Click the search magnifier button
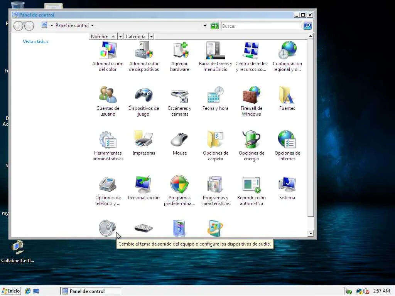 (x=307, y=26)
